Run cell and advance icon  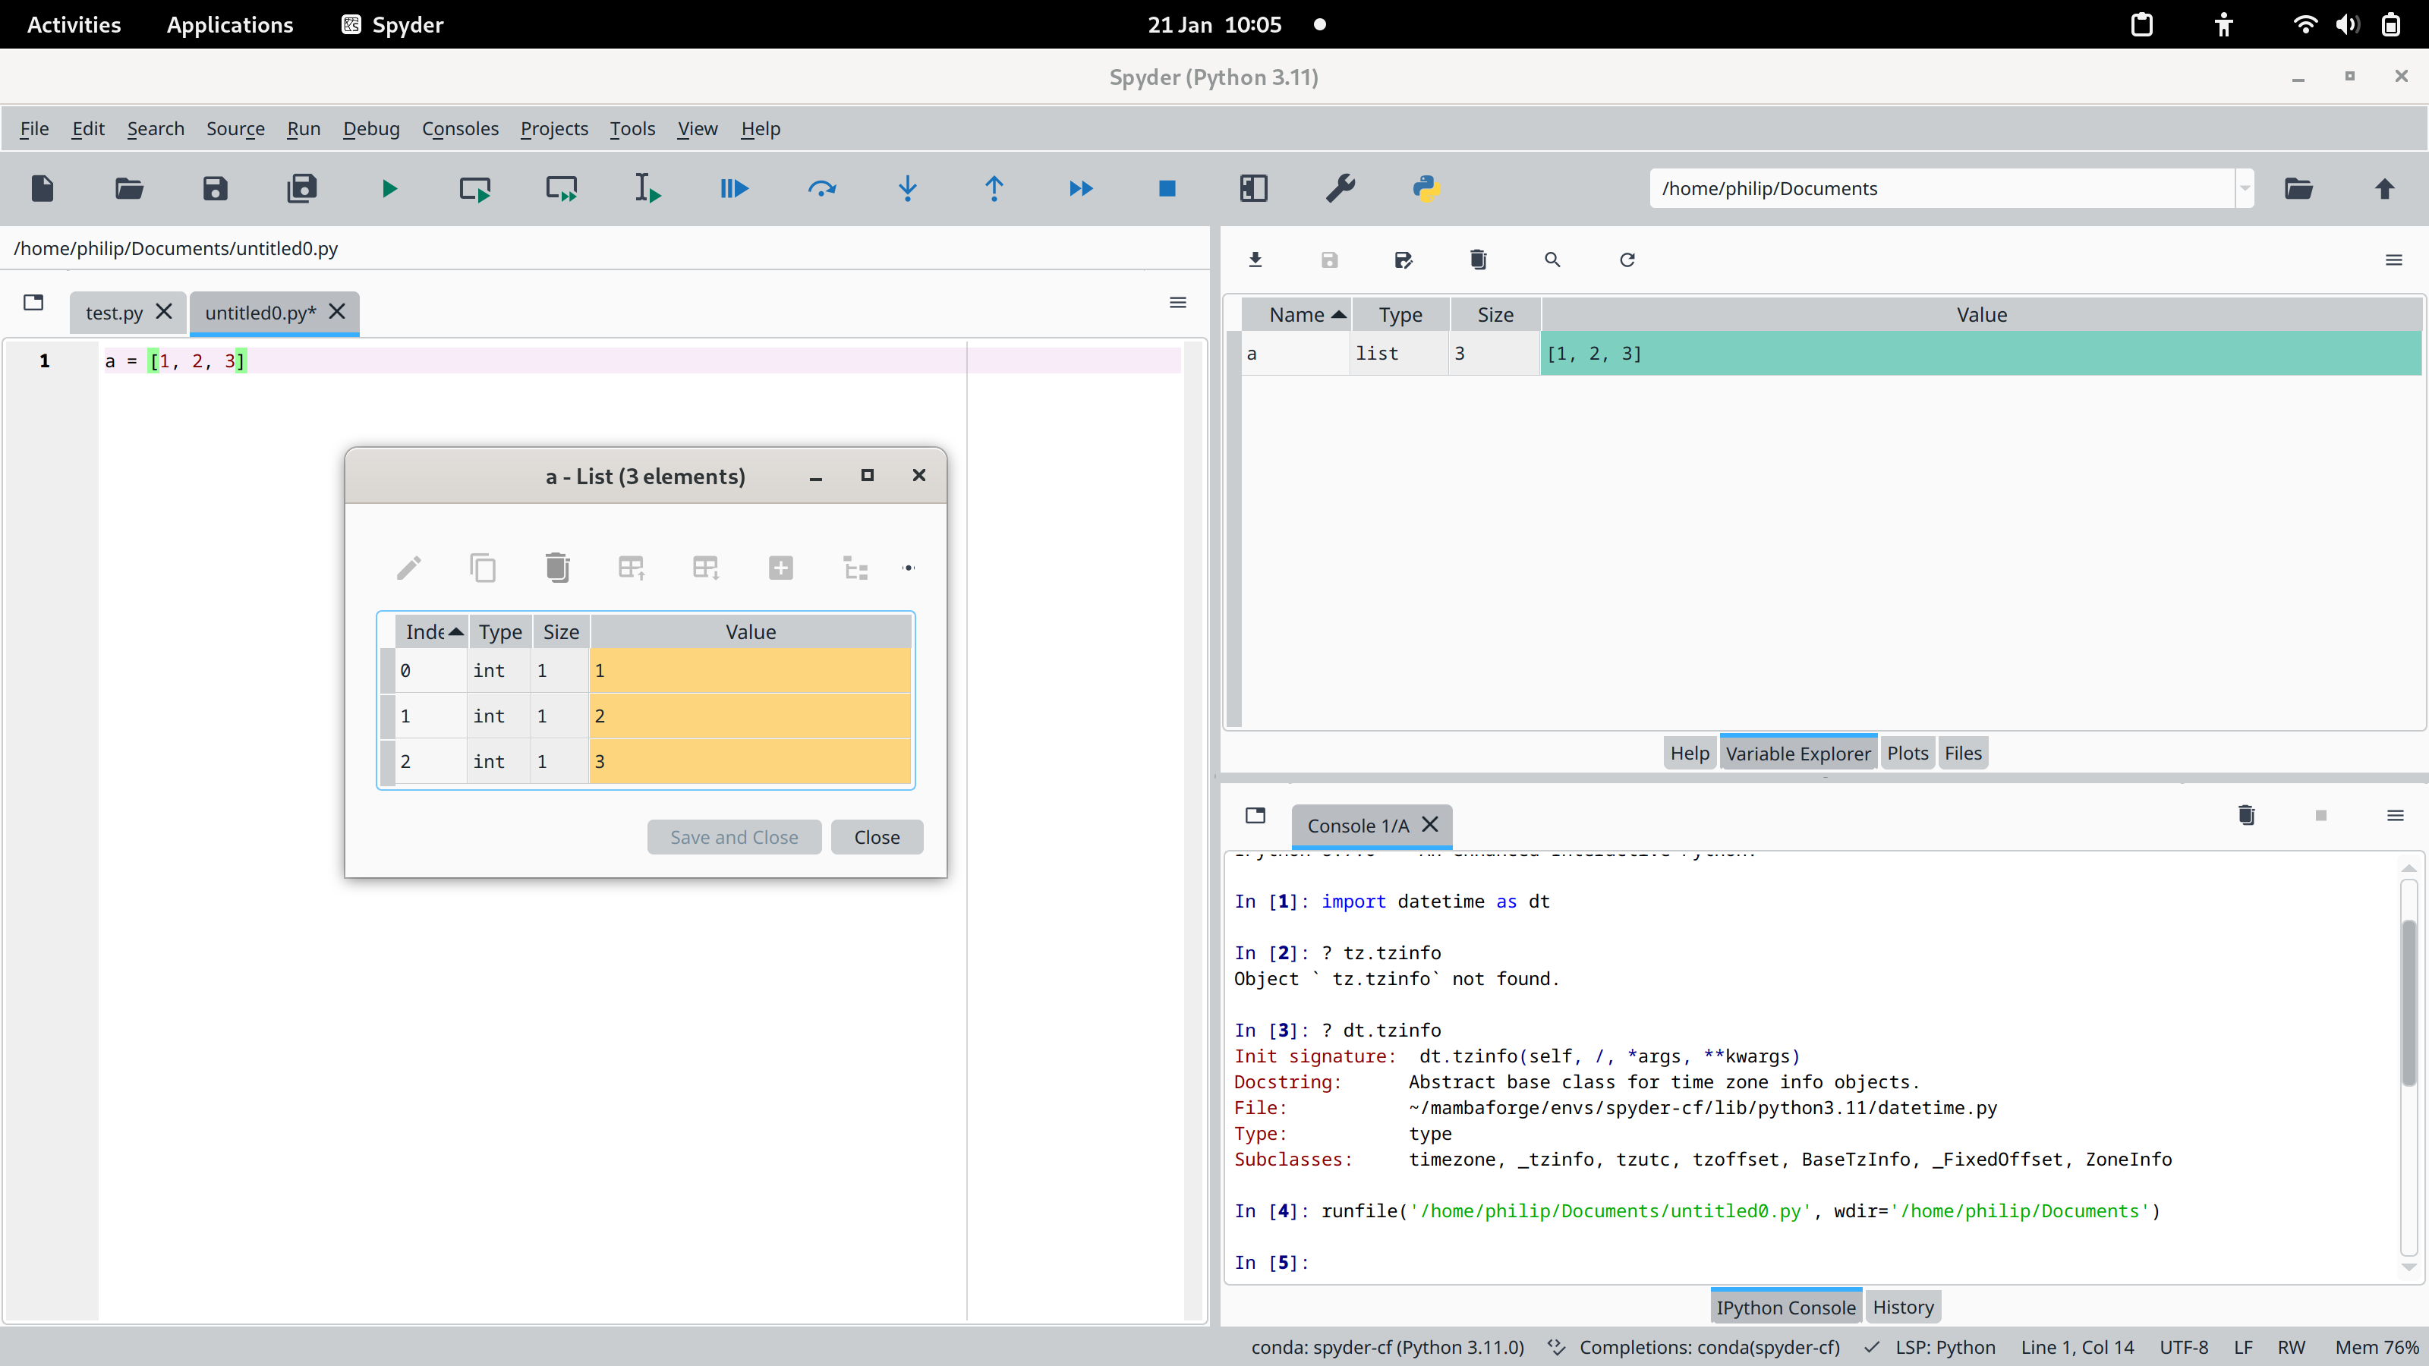pyautogui.click(x=562, y=188)
